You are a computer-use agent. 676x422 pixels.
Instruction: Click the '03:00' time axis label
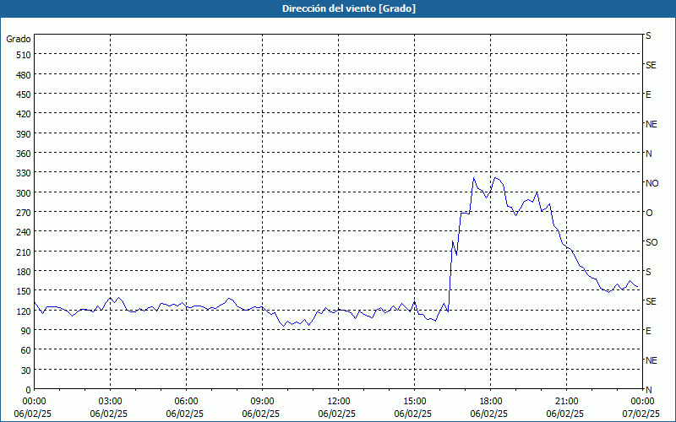pos(111,402)
